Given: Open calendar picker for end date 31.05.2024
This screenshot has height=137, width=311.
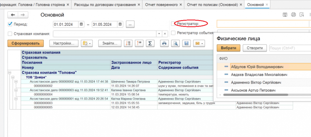Looking at the screenshot, I should coord(120,25).
